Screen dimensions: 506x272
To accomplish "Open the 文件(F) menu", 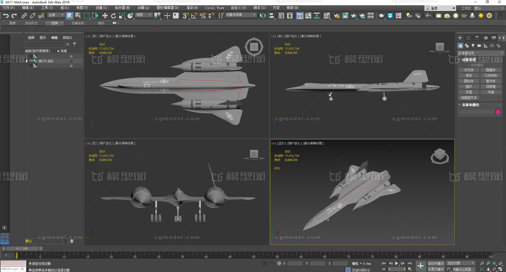I will point(9,8).
